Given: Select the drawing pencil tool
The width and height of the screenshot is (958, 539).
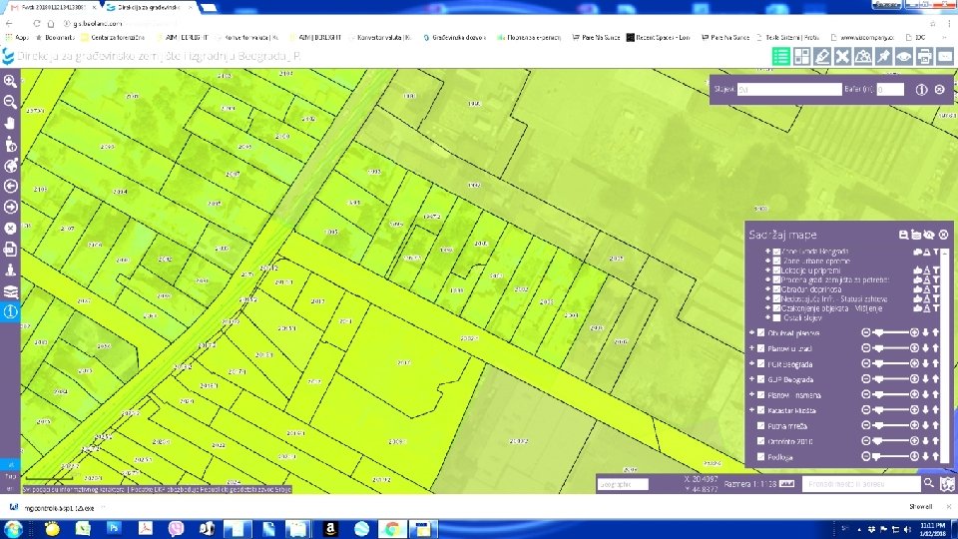Looking at the screenshot, I should click(822, 57).
